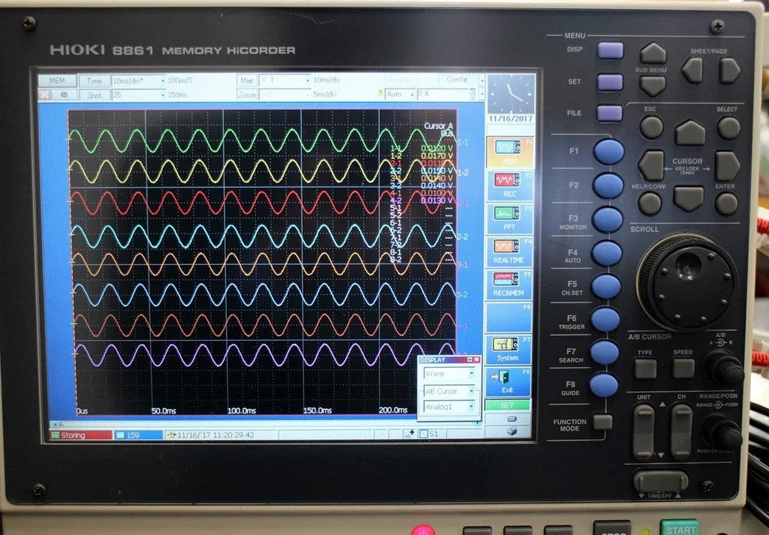Click the pre-trigger 0 % input field
This screenshot has height=535, width=769.
coord(443,94)
